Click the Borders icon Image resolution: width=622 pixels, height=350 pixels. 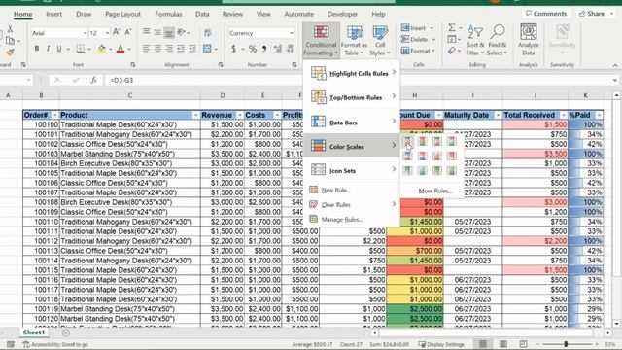coord(80,49)
